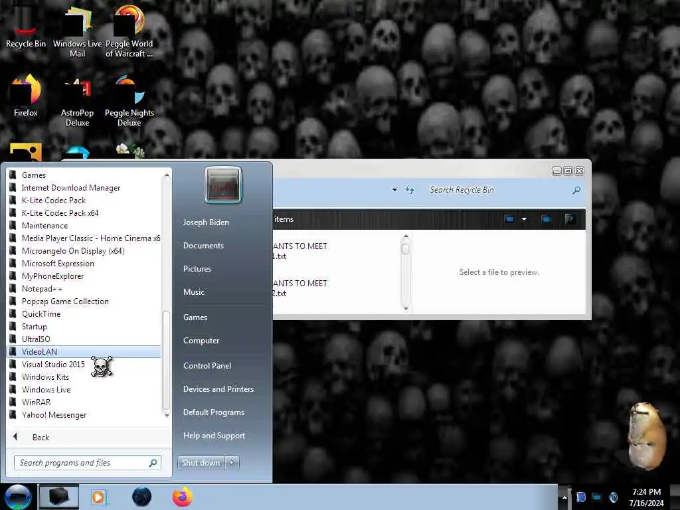Open the shut down options arrow
The width and height of the screenshot is (680, 510).
click(x=232, y=463)
